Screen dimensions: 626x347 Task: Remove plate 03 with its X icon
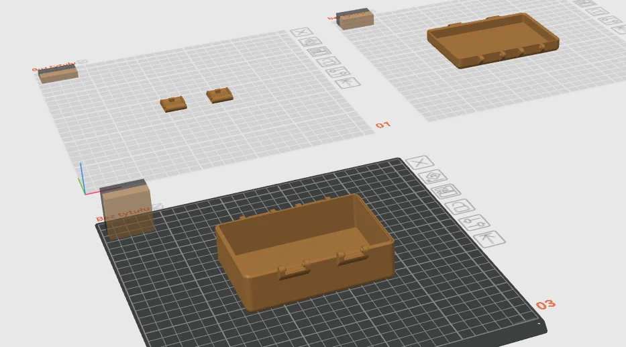419,162
